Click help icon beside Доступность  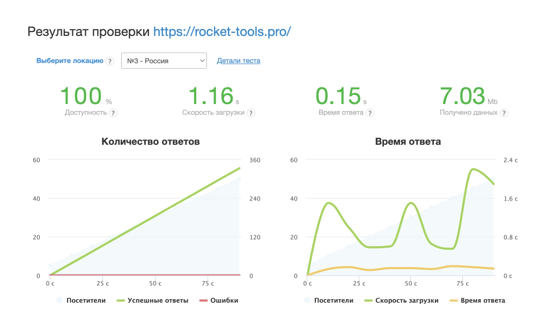[113, 113]
